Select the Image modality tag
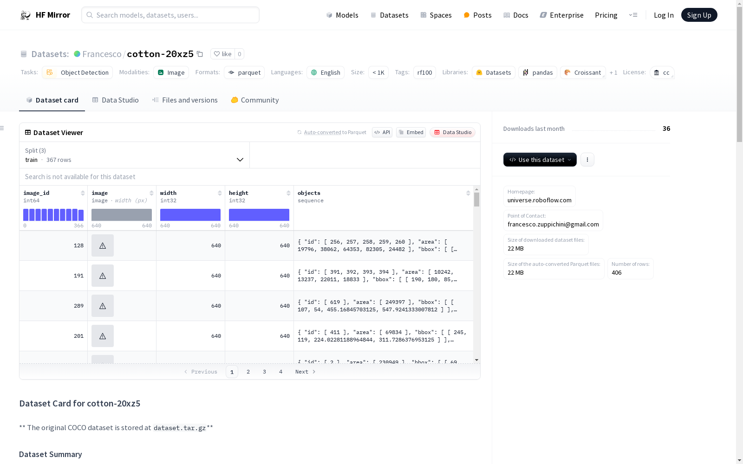 [171, 72]
